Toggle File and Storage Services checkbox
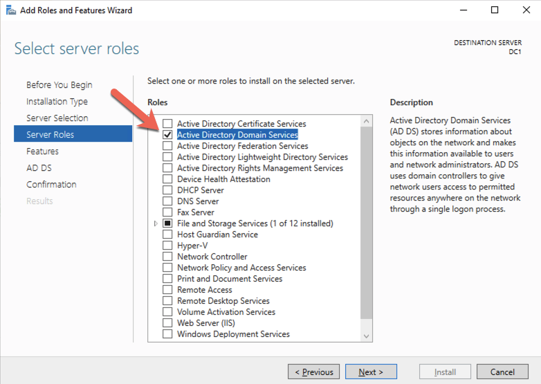Viewport: 541px width, 384px height. (x=167, y=223)
